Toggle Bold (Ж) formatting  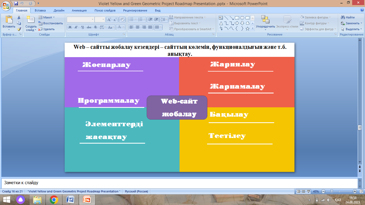pyautogui.click(x=70, y=27)
